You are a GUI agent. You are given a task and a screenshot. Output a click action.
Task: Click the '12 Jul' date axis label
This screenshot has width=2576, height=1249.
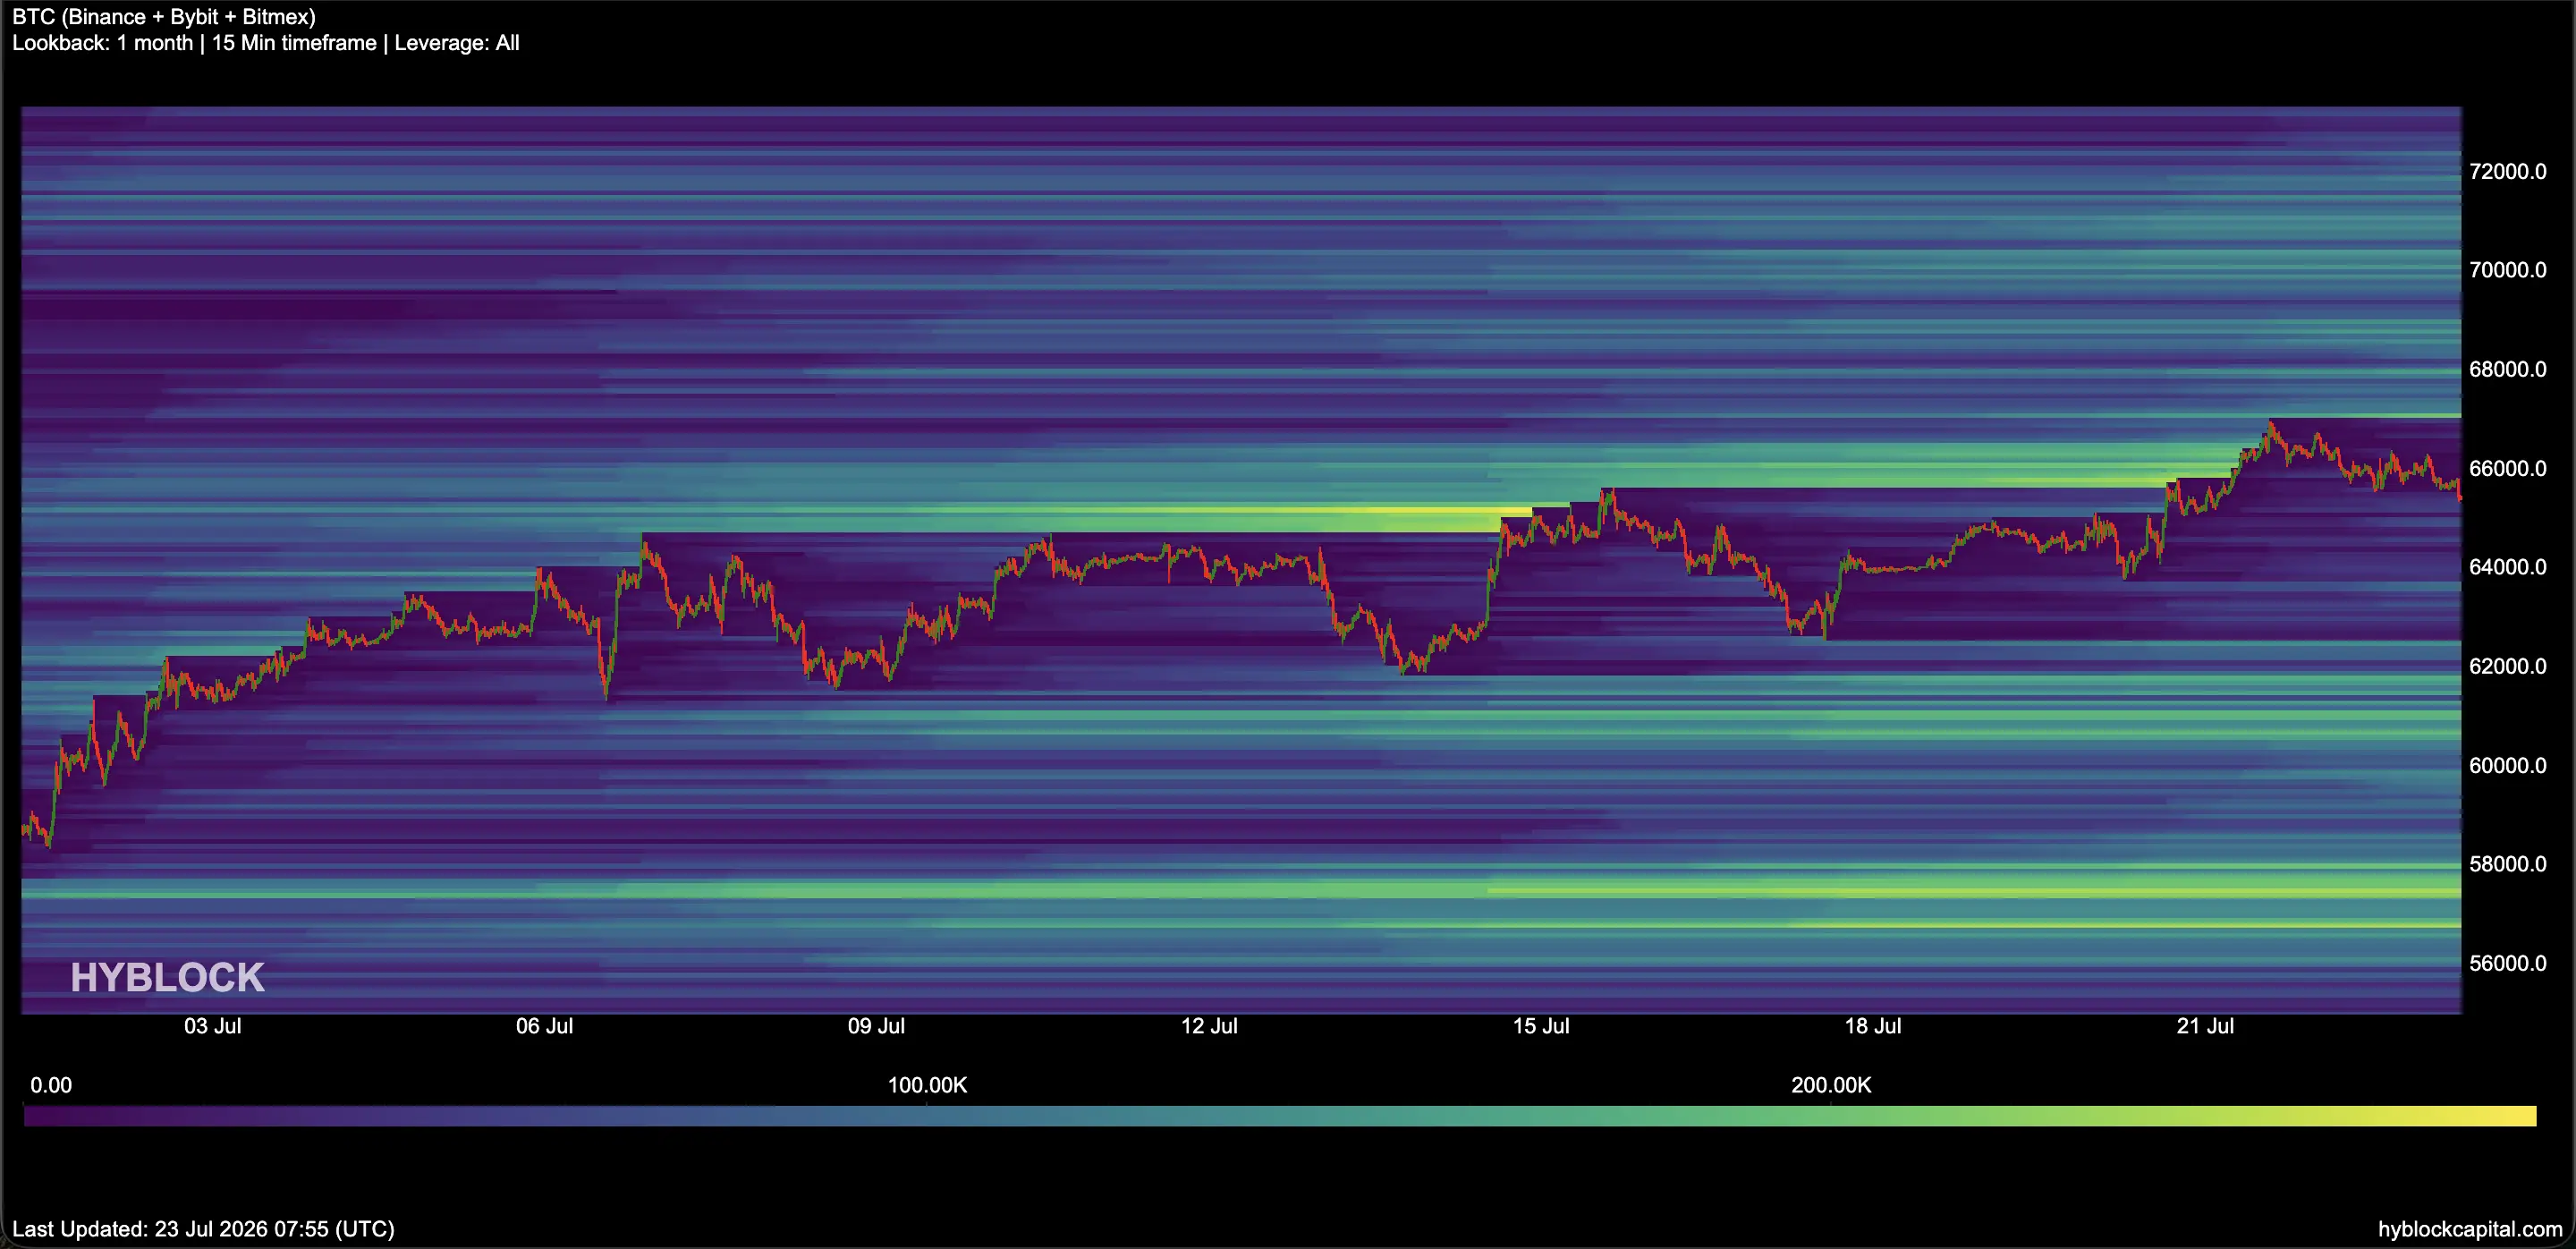tap(1209, 1026)
